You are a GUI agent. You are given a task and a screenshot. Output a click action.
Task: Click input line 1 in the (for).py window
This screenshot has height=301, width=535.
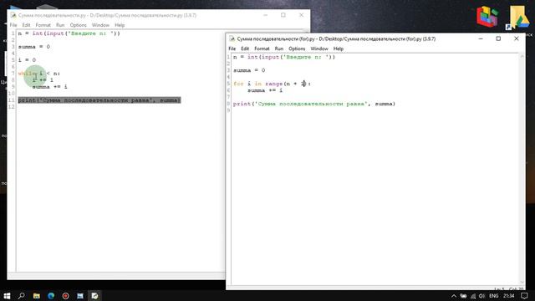(284, 57)
